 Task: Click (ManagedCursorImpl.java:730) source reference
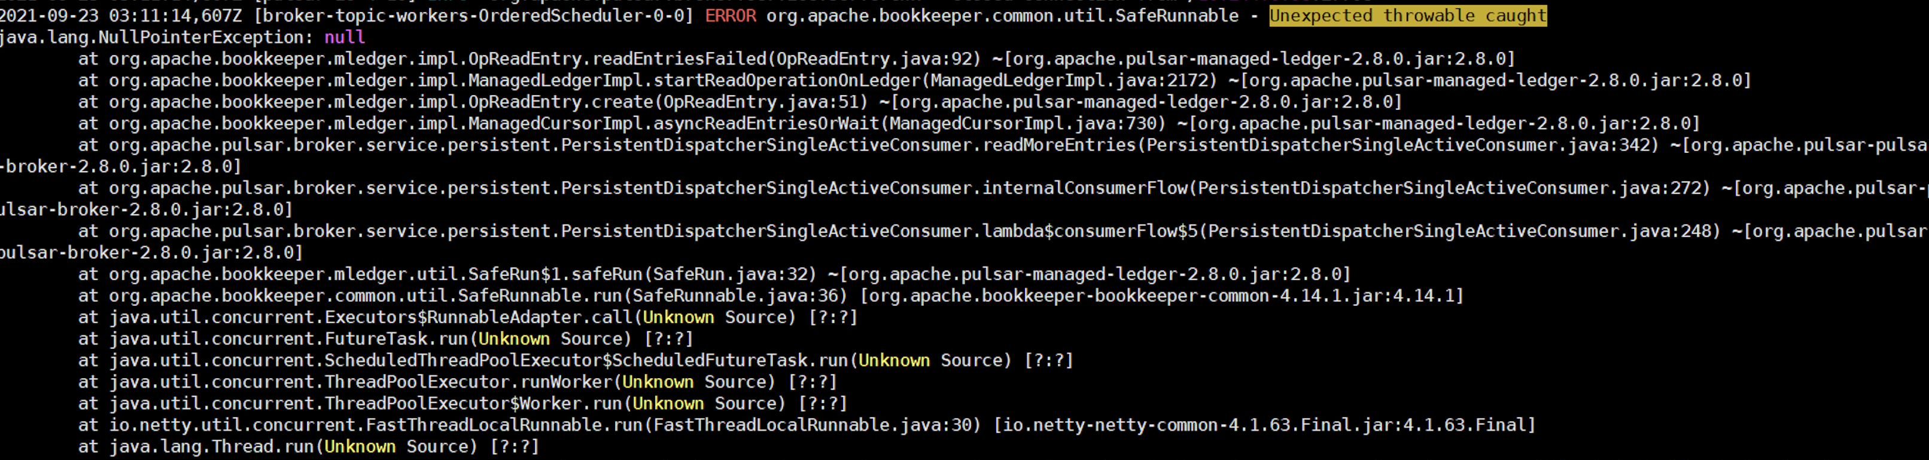click(1023, 124)
